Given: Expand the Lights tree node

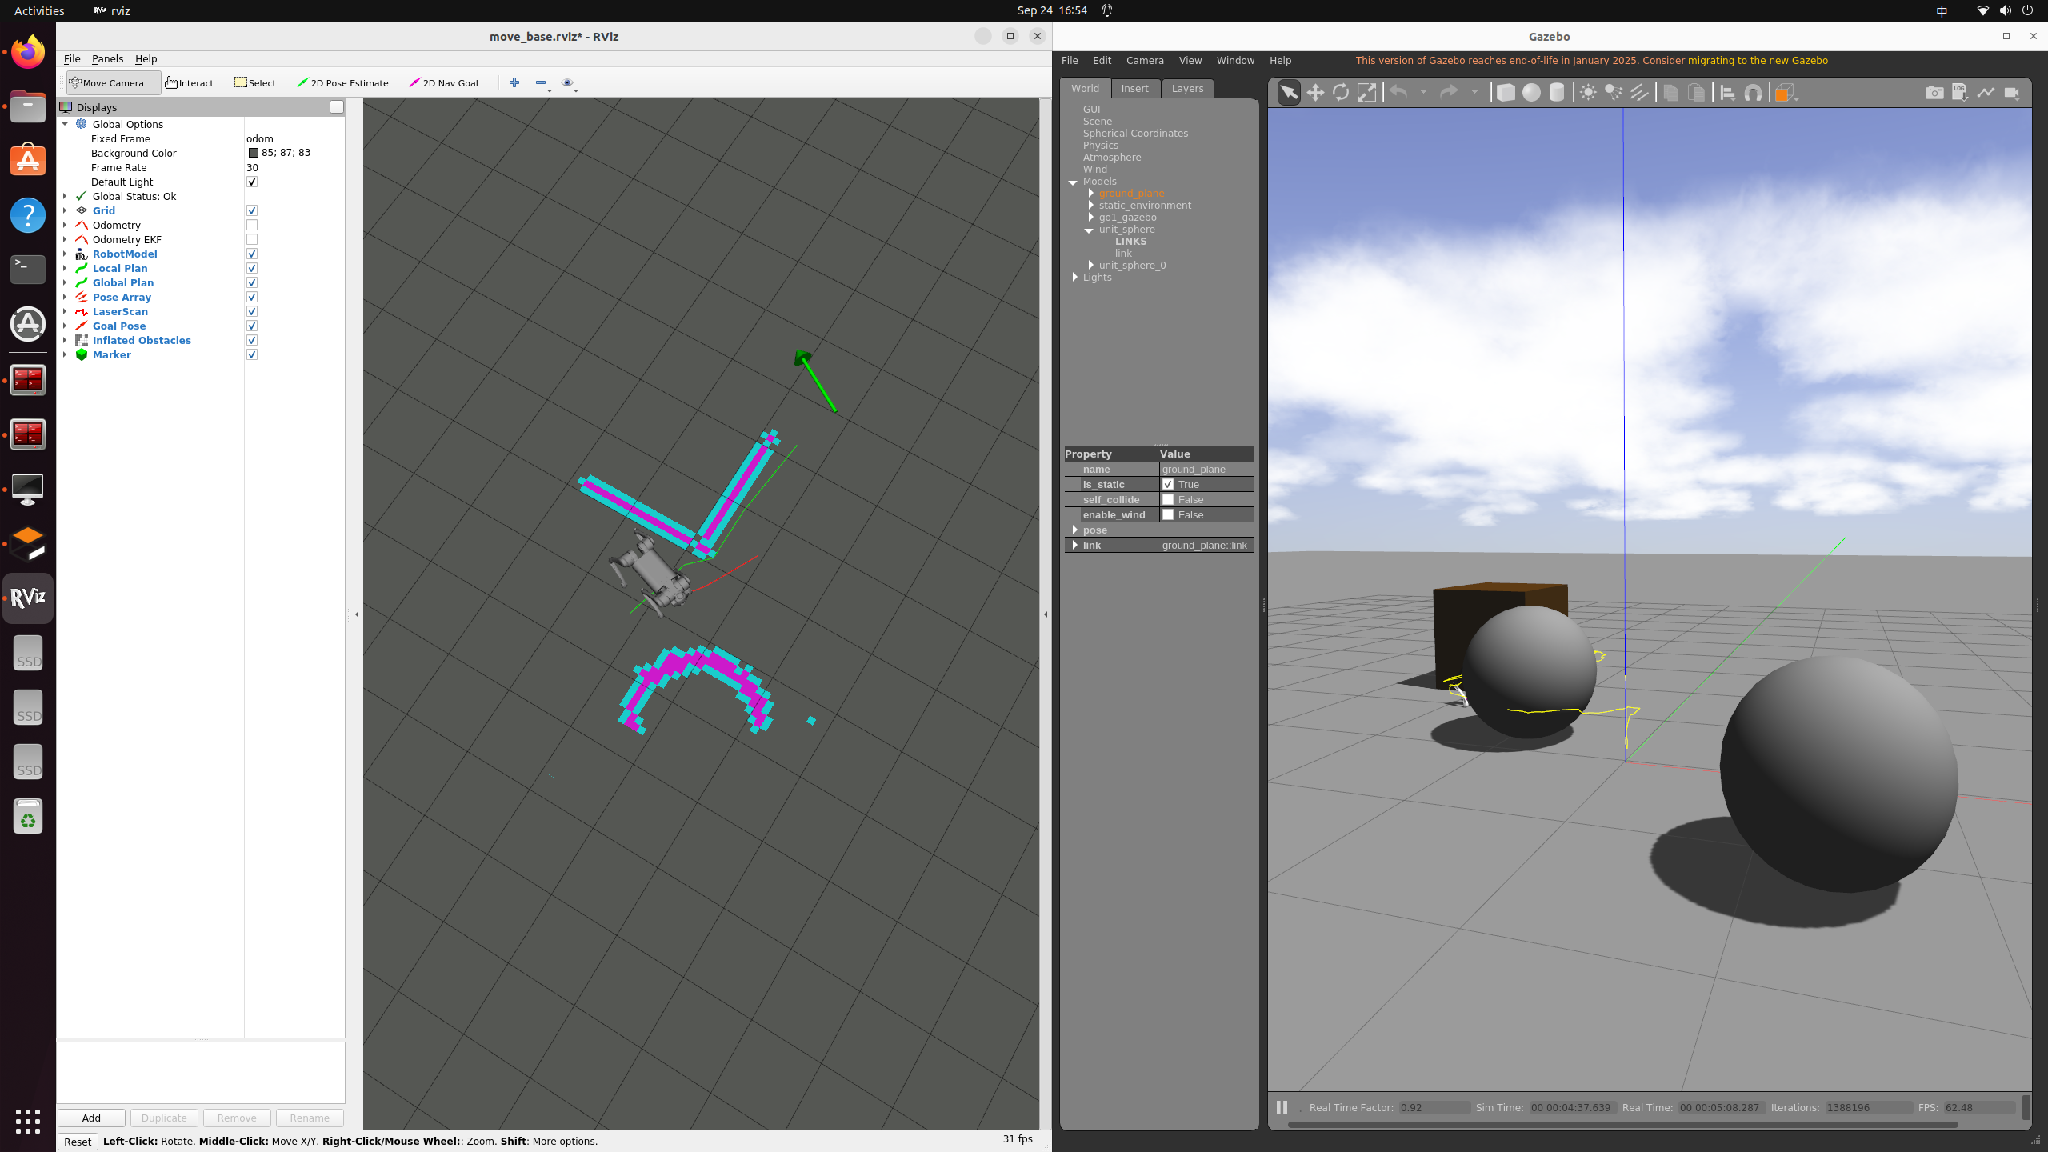Looking at the screenshot, I should coord(1075,278).
